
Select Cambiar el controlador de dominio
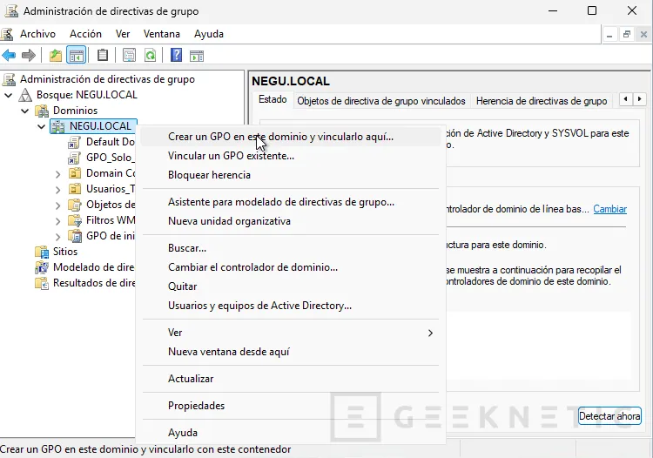point(291,267)
